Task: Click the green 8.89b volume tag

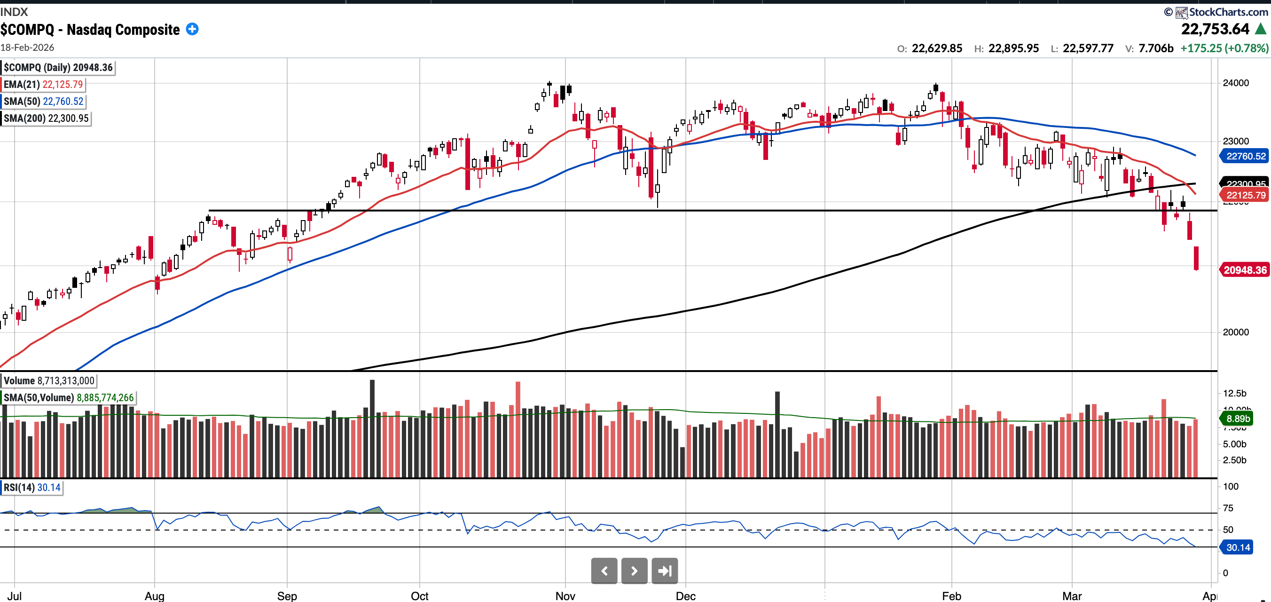Action: click(1238, 419)
